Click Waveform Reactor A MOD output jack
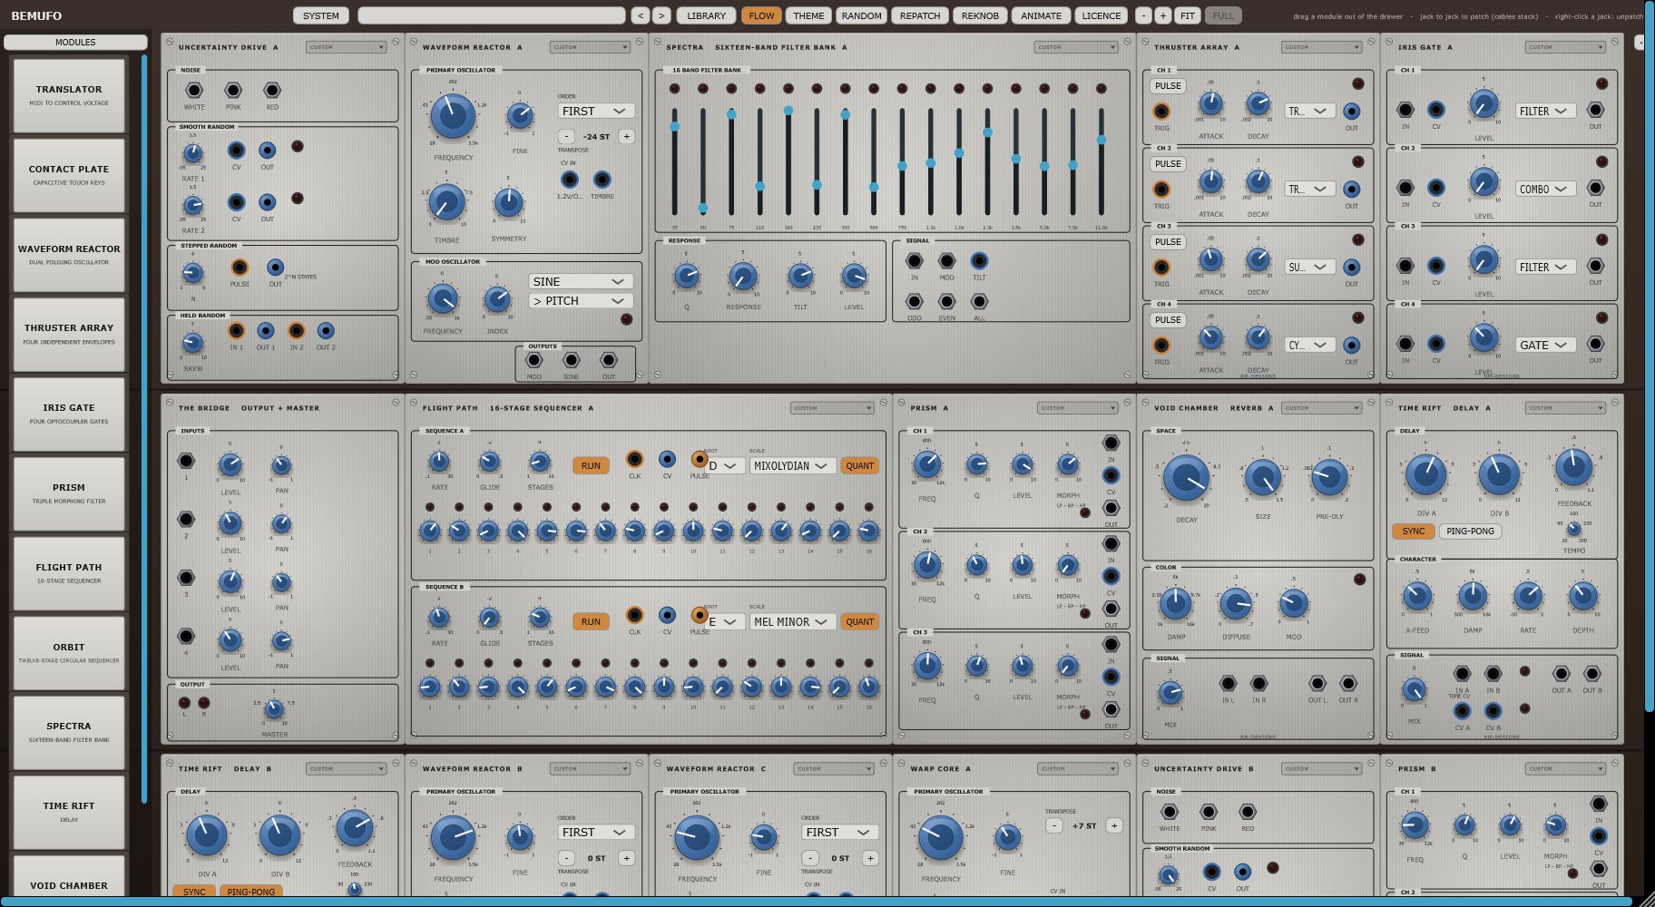This screenshot has width=1655, height=907. point(534,361)
